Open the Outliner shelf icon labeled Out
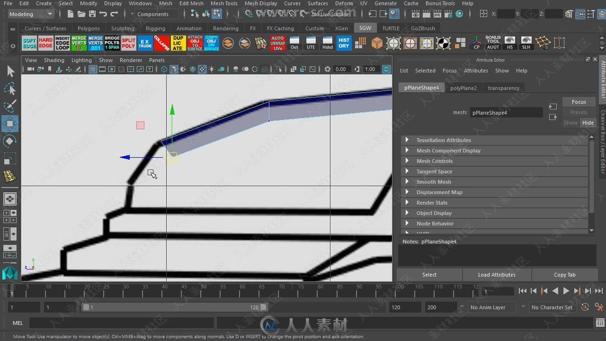606x341 pixels. click(x=294, y=43)
